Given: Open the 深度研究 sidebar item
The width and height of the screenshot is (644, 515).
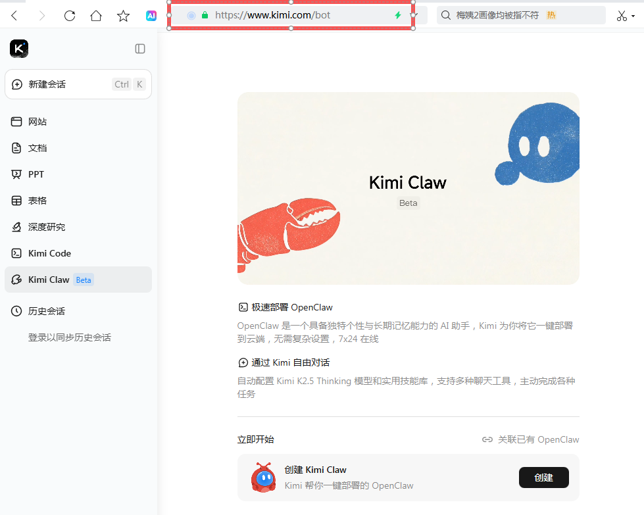Looking at the screenshot, I should 78,227.
